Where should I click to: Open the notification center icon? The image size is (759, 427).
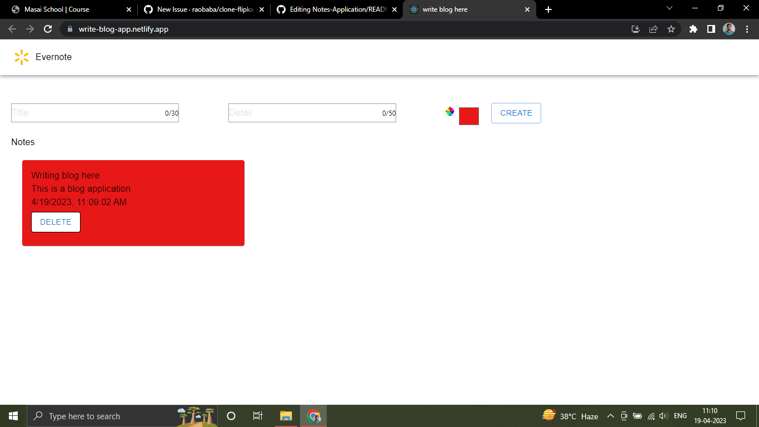pyautogui.click(x=741, y=416)
